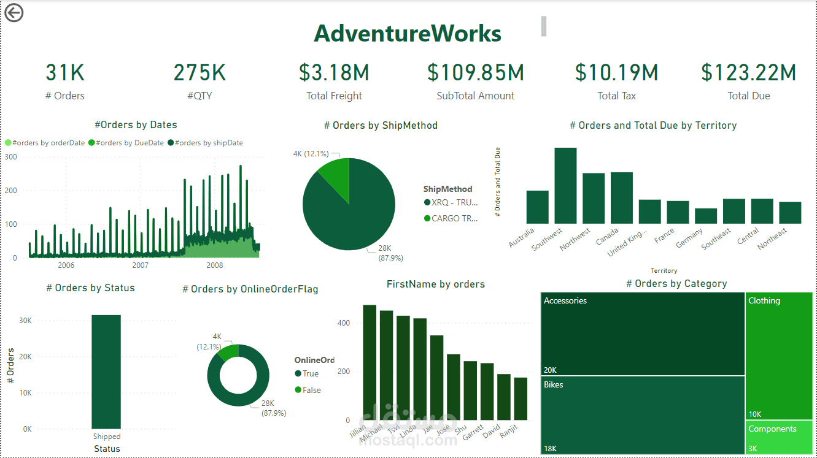Select the Jillian bar in FirstName chart
Screen dimensions: 817x458
tap(370, 362)
